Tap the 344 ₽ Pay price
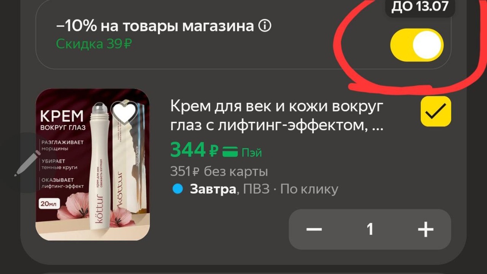 pos(194,150)
